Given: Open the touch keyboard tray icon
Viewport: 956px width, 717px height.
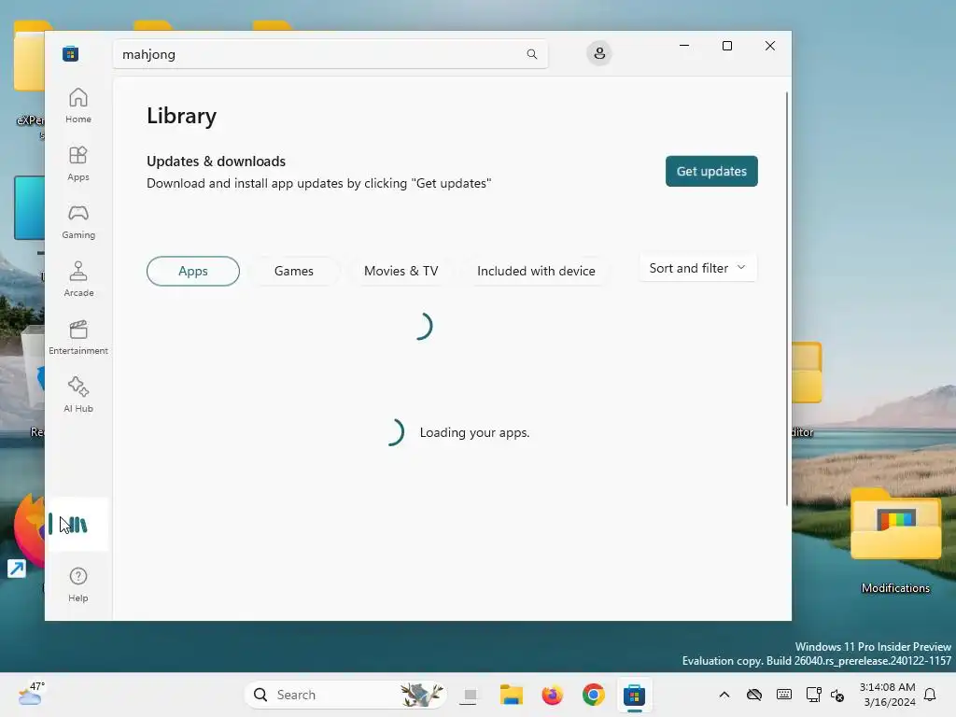Looking at the screenshot, I should click(x=784, y=695).
